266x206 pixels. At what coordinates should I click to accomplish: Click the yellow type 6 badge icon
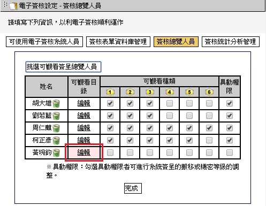(209, 92)
